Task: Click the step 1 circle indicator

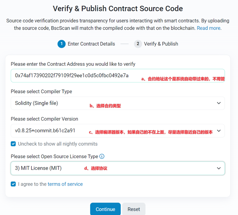Action: pyautogui.click(x=61, y=44)
